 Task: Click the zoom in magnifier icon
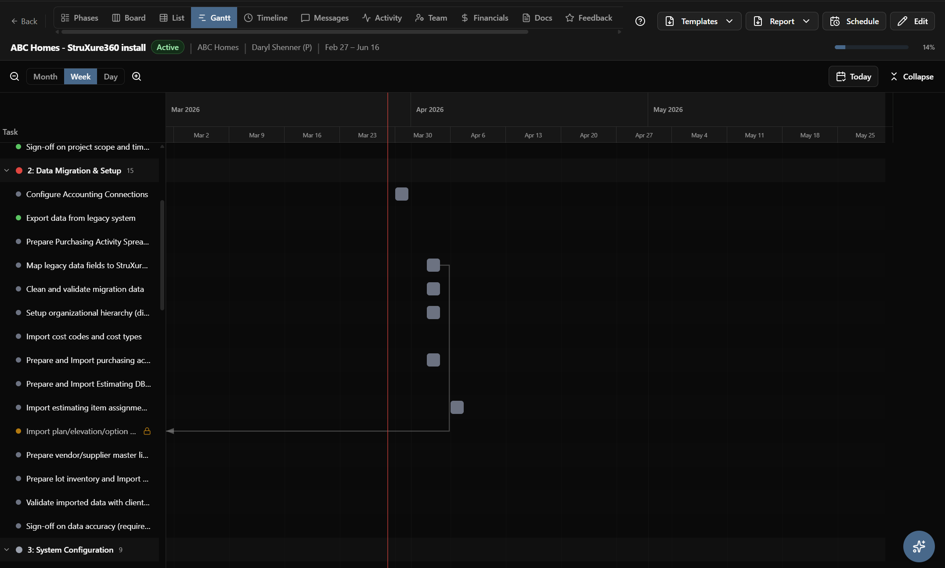pyautogui.click(x=136, y=76)
